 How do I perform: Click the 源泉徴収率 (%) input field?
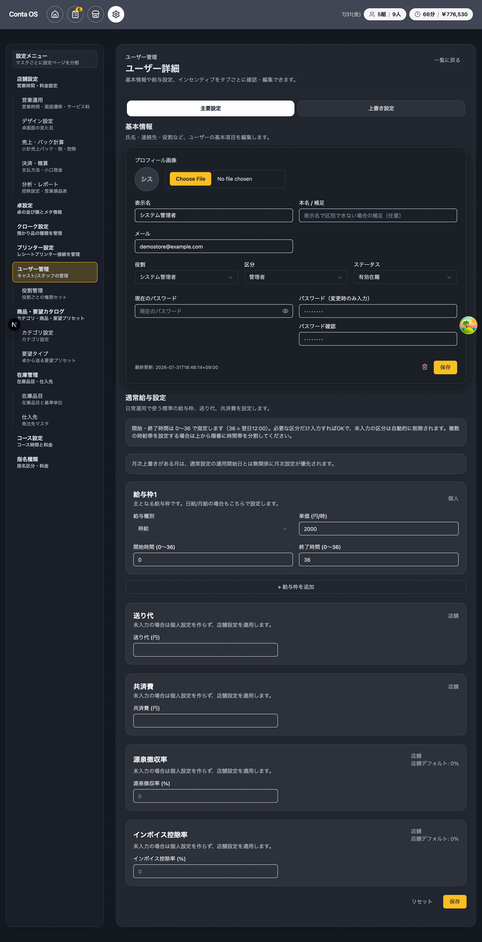(206, 796)
